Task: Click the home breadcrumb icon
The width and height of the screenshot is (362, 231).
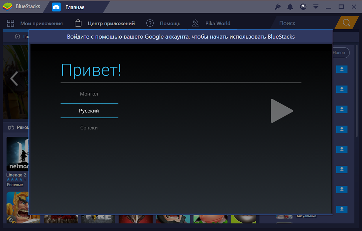Action: pos(17,36)
